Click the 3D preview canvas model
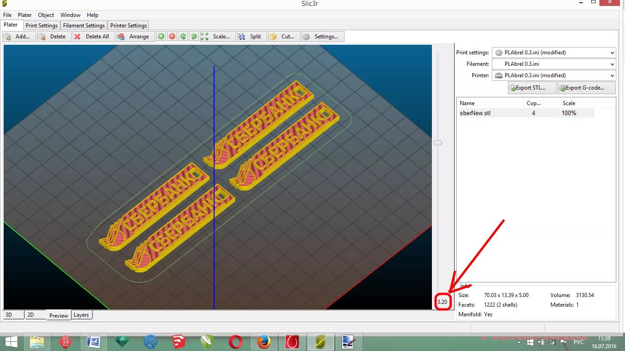This screenshot has width=625, height=351. click(219, 176)
